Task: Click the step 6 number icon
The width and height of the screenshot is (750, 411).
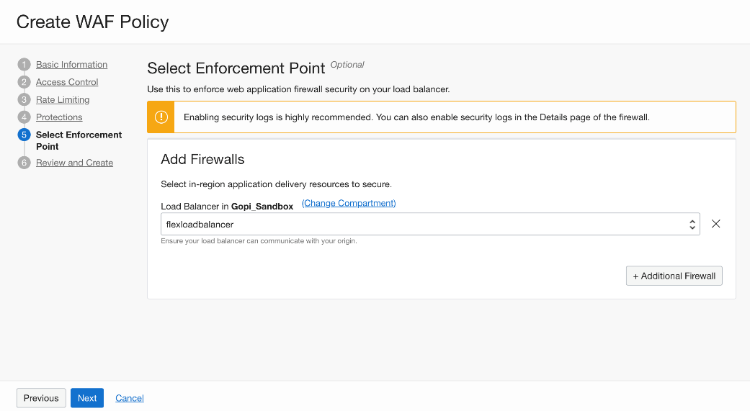Action: 24,163
